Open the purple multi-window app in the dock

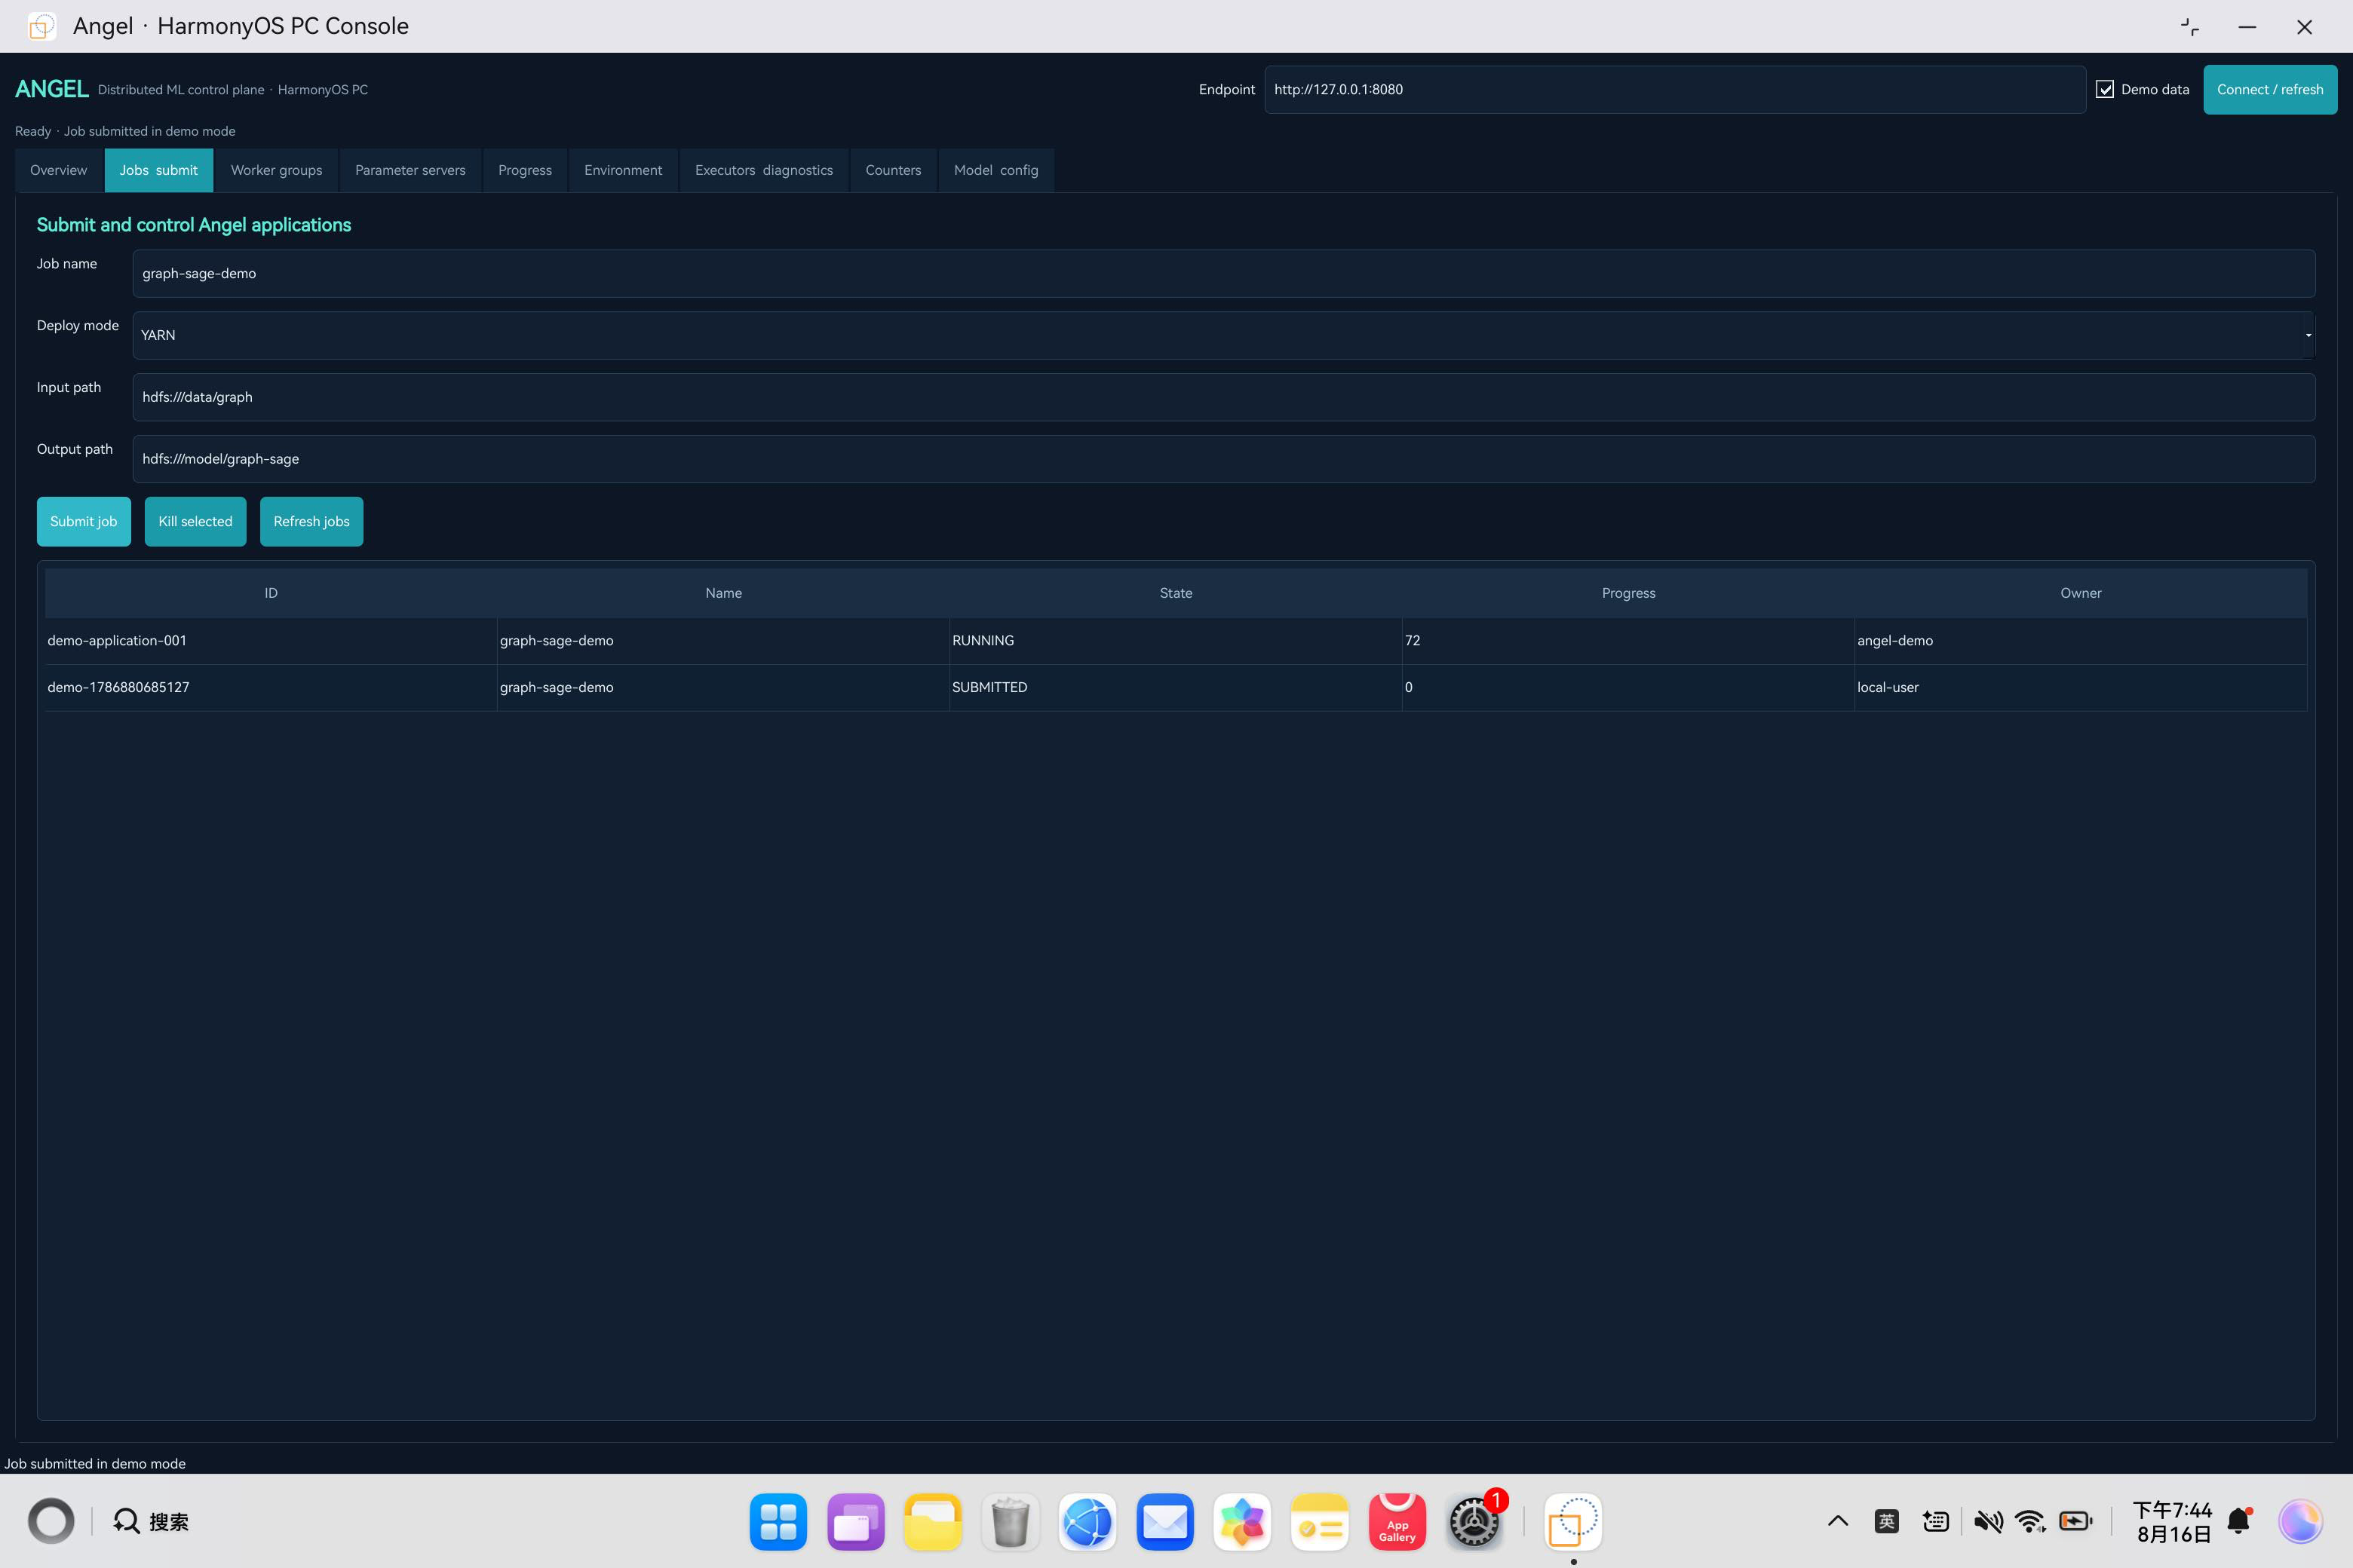tap(855, 1522)
